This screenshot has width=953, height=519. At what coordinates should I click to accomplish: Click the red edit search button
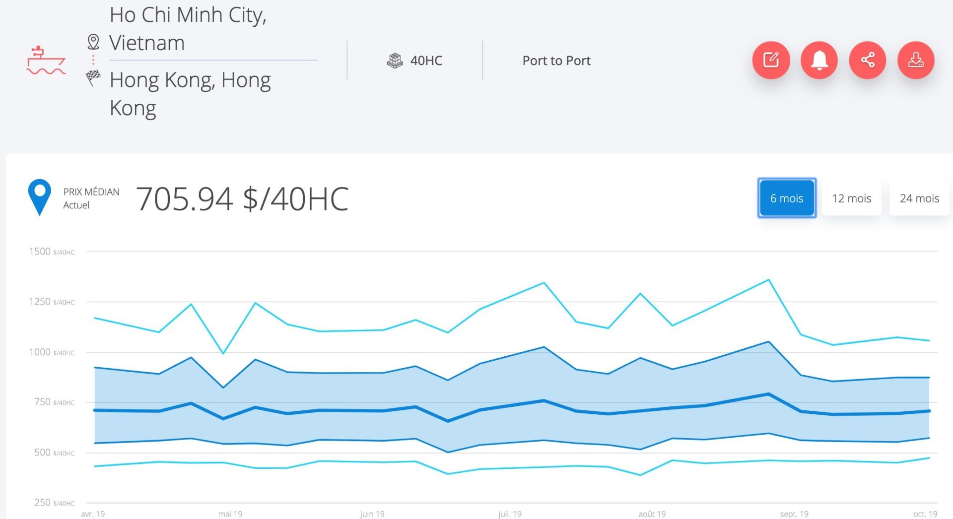(x=771, y=60)
